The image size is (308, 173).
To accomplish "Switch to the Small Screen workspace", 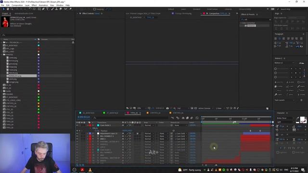I will click(x=212, y=9).
